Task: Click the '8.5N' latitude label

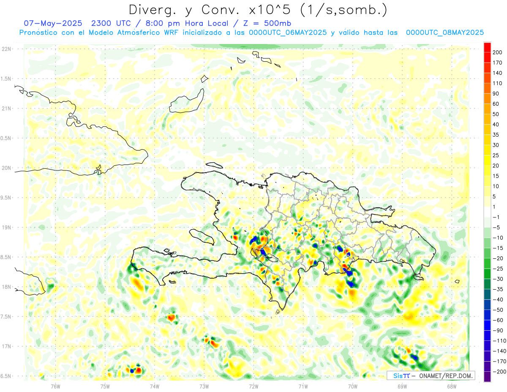Action: click(6, 257)
